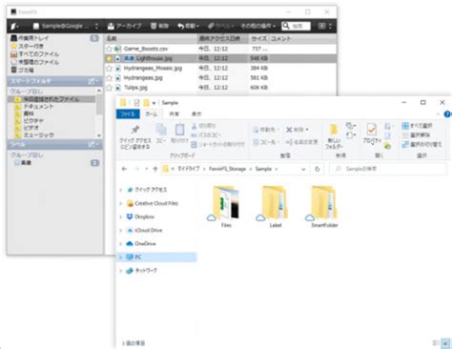
Task: Open the Dropbox item in navigation pane
Action: click(140, 216)
